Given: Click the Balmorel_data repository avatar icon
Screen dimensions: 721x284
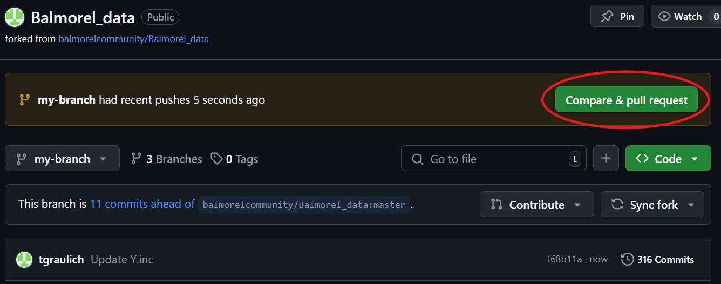Looking at the screenshot, I should pos(15,18).
